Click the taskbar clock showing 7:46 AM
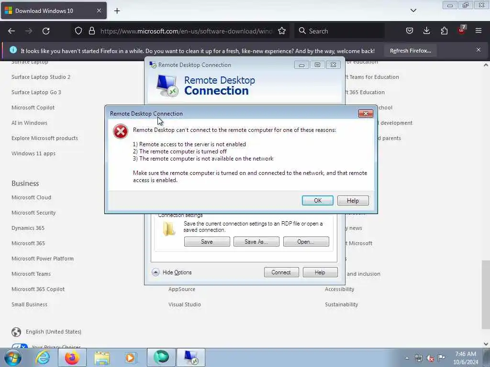 pyautogui.click(x=466, y=358)
